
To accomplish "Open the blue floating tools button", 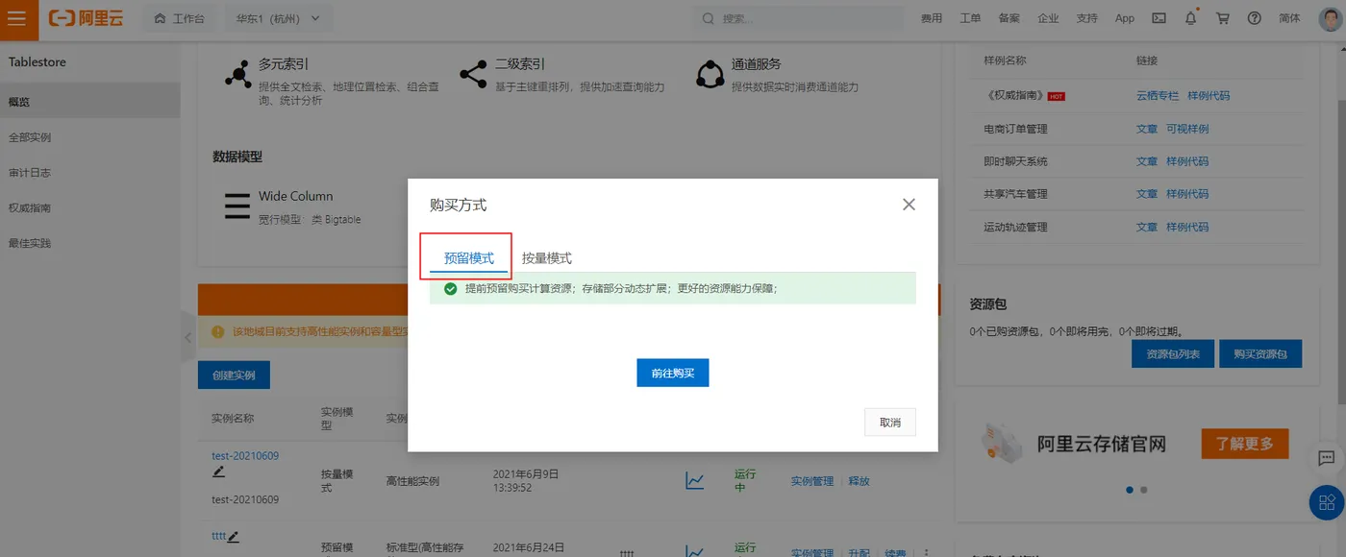I will (x=1328, y=502).
